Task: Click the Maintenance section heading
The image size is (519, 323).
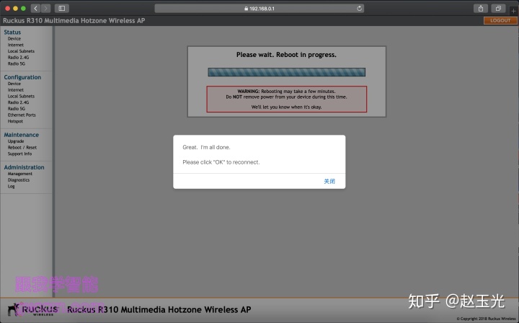Action: tap(21, 135)
